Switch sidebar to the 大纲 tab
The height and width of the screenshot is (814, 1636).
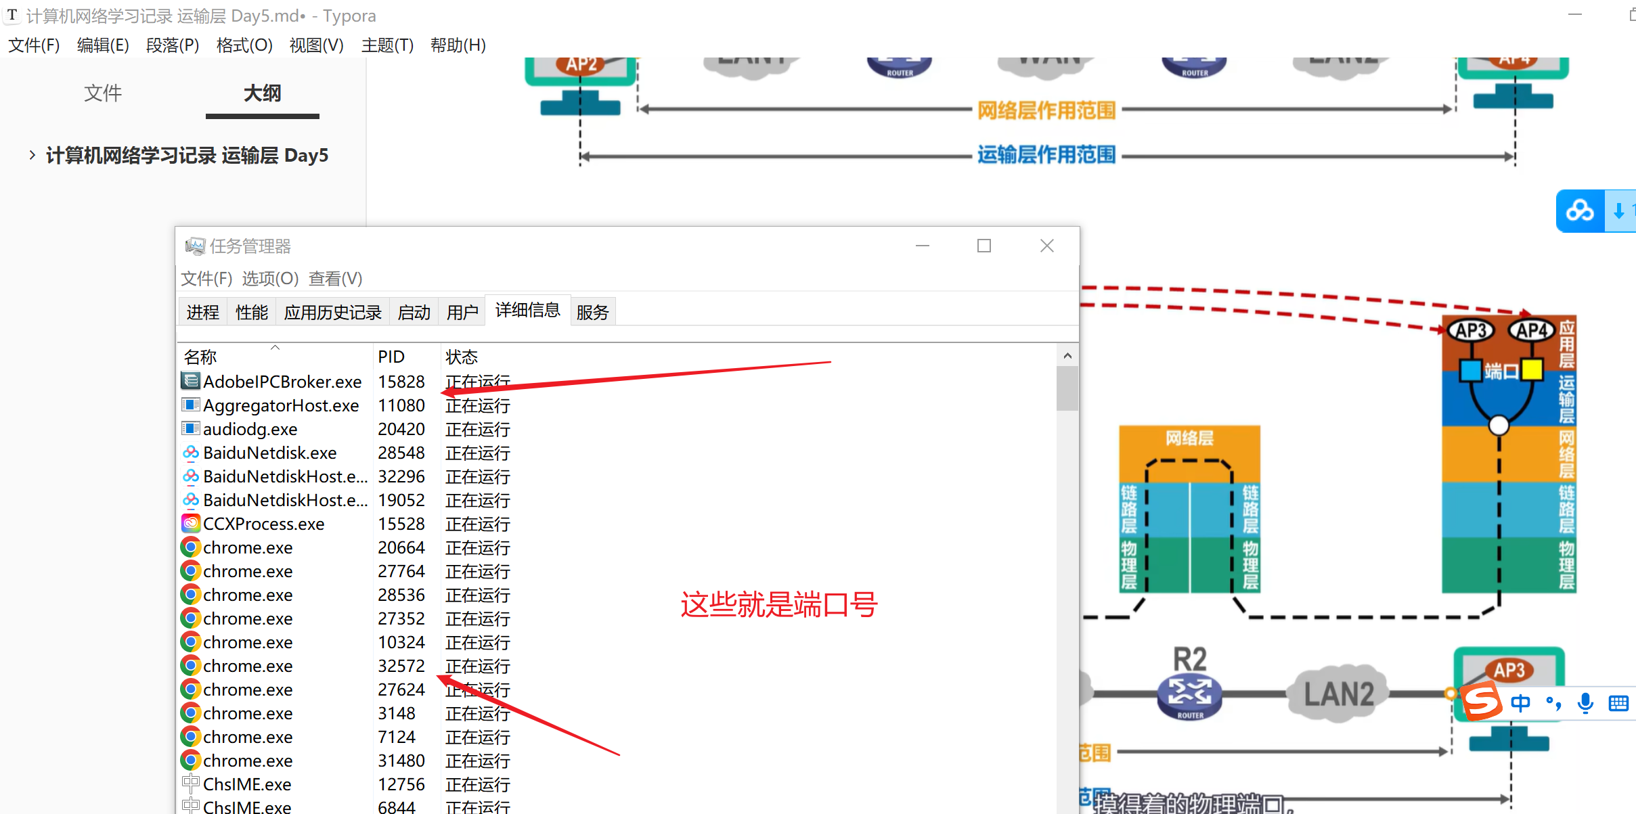(263, 93)
